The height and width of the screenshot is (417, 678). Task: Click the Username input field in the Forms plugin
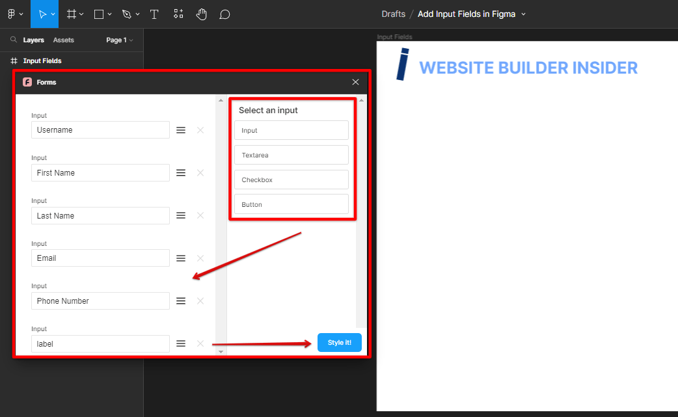100,129
